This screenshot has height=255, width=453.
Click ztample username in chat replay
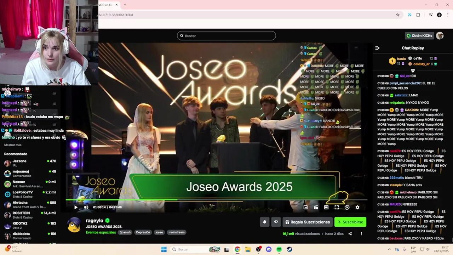396,185
